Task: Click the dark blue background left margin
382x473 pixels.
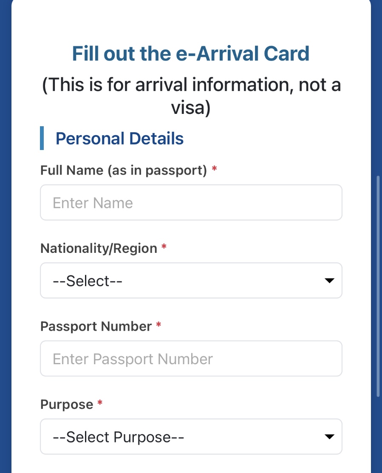Action: 5,255
